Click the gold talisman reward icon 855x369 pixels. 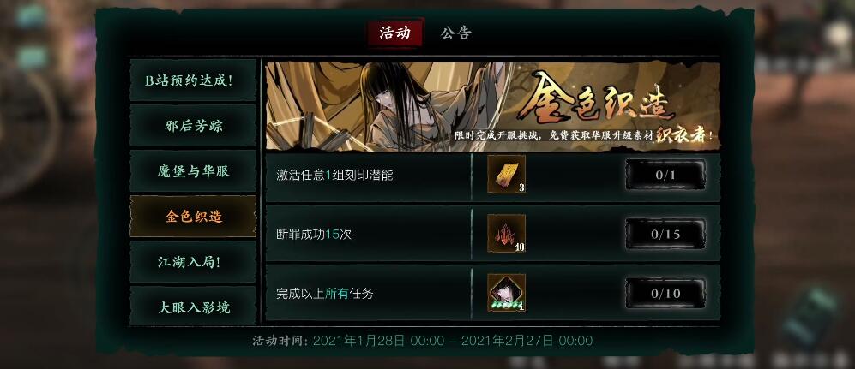click(x=506, y=174)
